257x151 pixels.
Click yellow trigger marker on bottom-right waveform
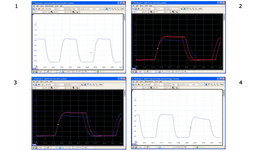(x=190, y=128)
